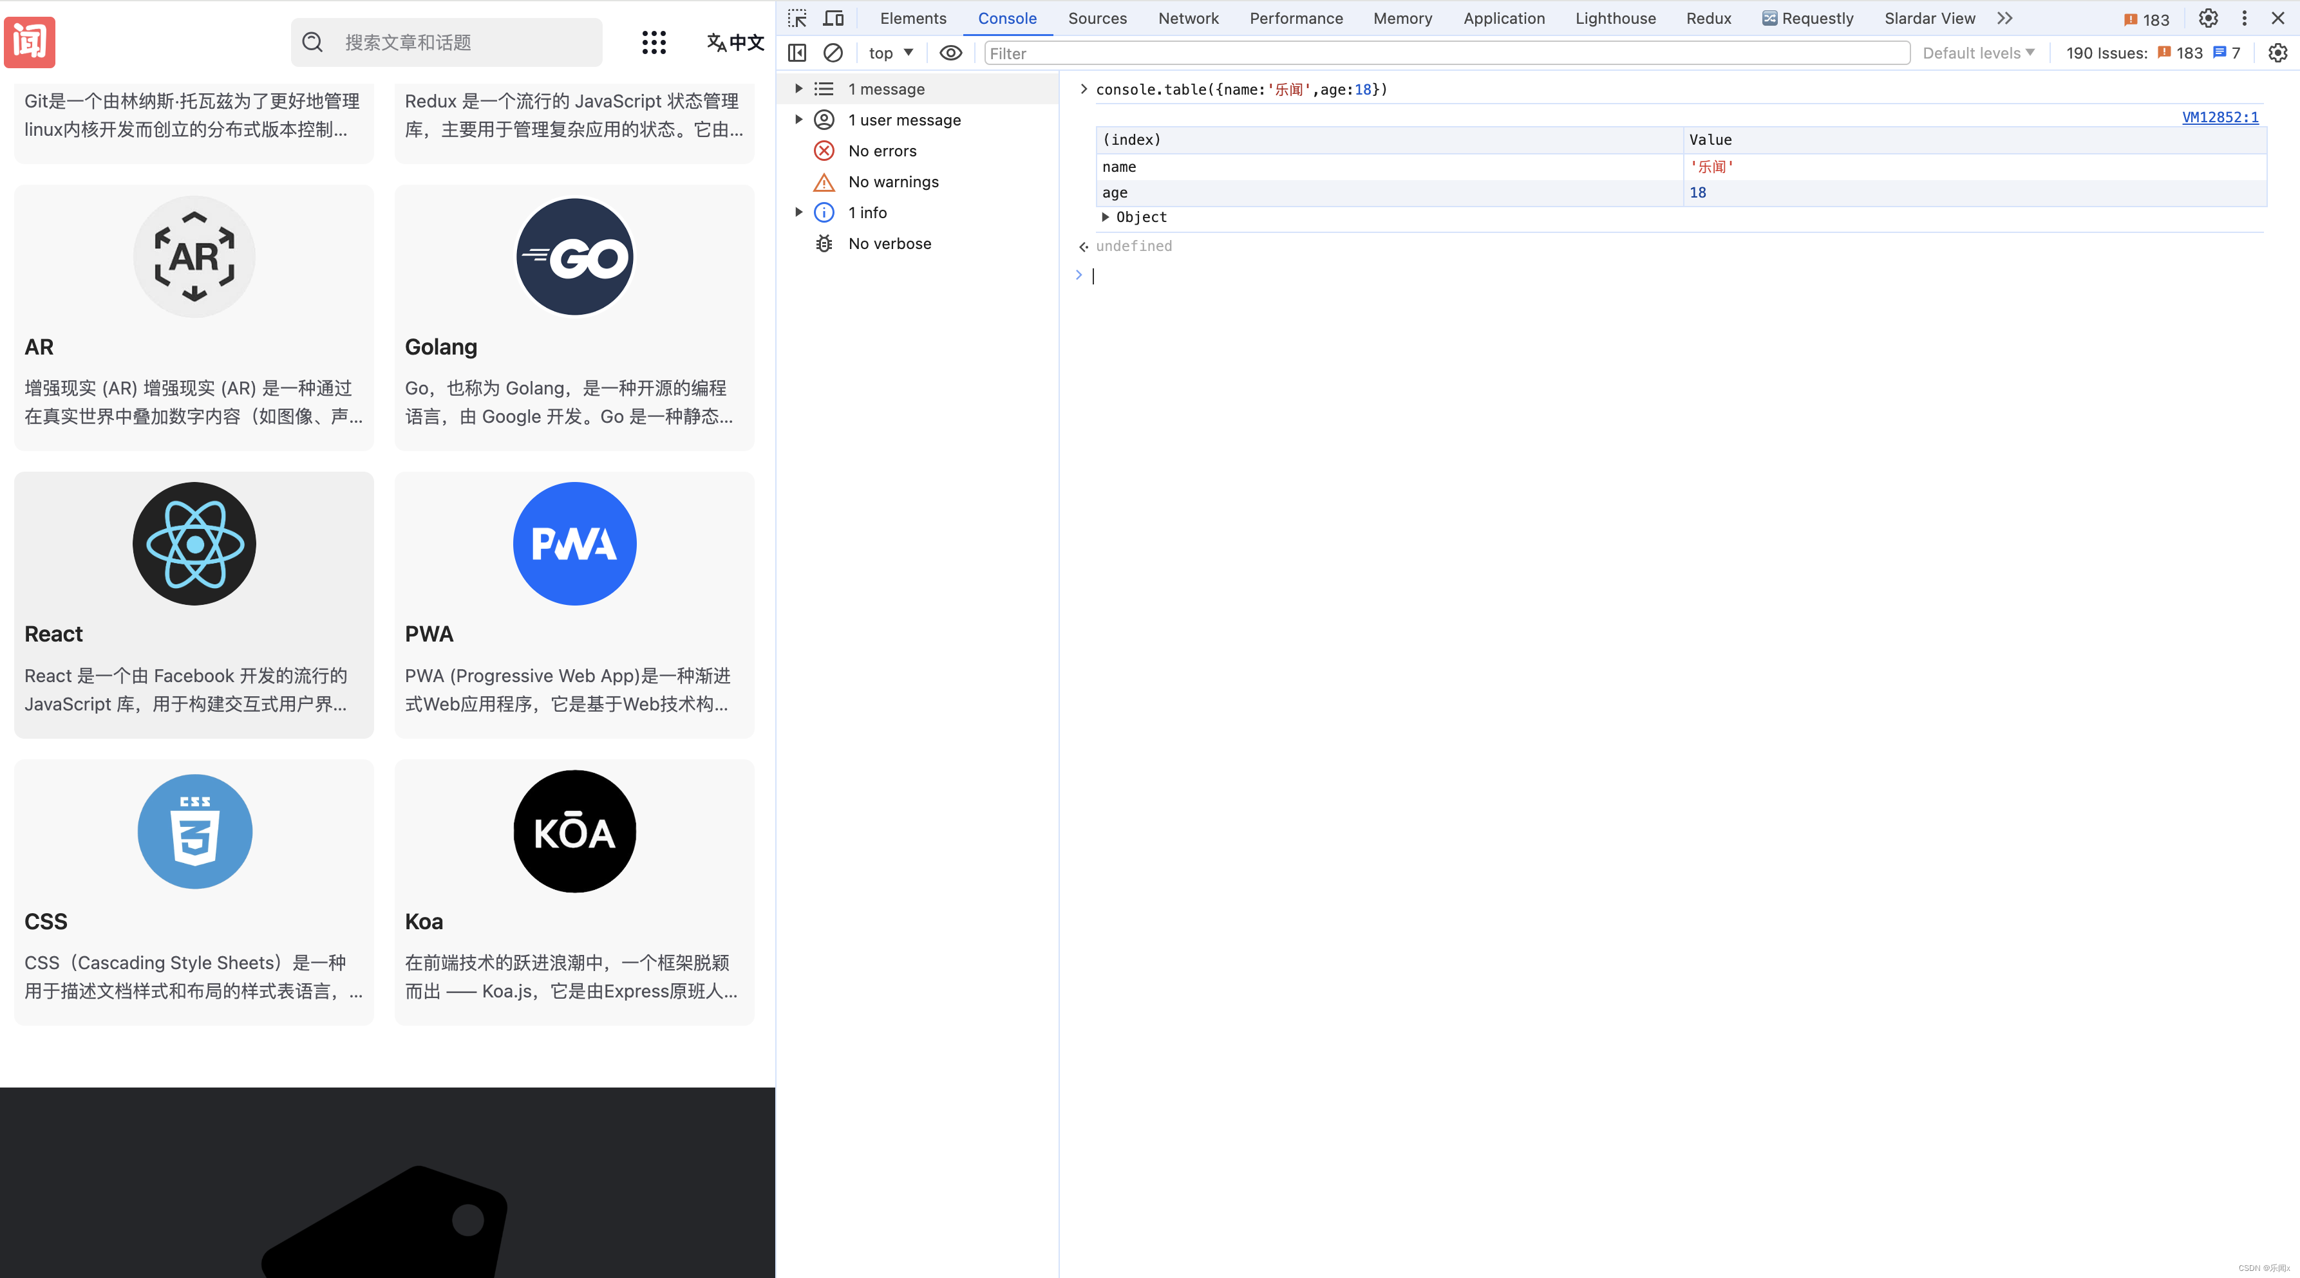Close the DevTools panel
Image resolution: width=2300 pixels, height=1278 pixels.
(2277, 18)
